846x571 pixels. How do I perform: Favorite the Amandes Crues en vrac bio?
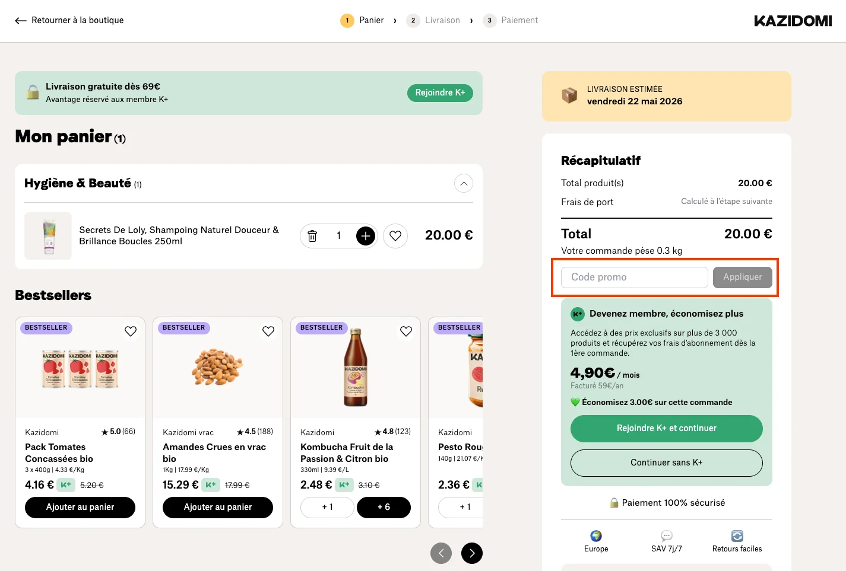pos(268,331)
